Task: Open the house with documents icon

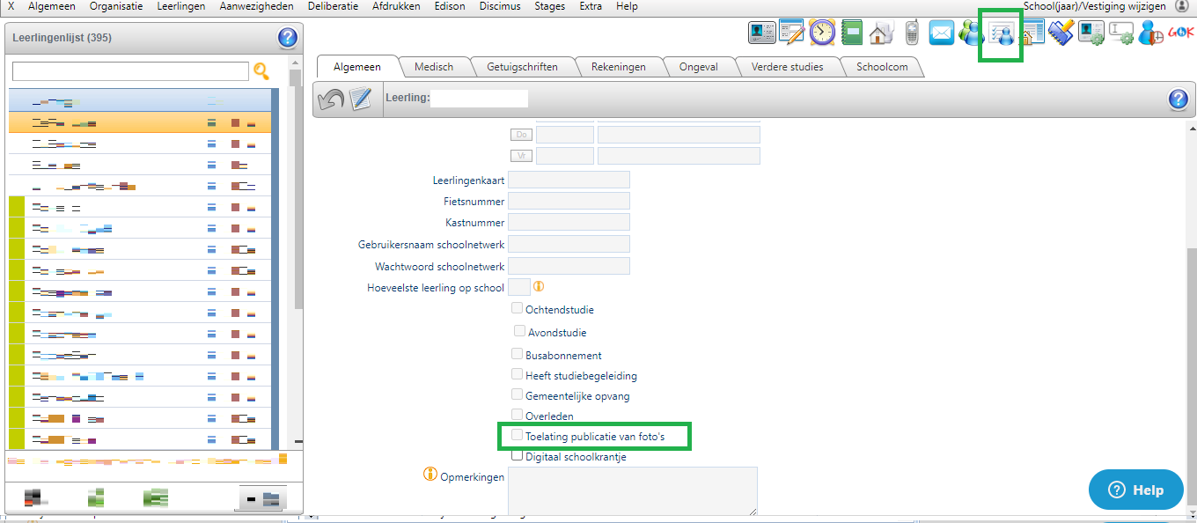Action: pos(881,33)
